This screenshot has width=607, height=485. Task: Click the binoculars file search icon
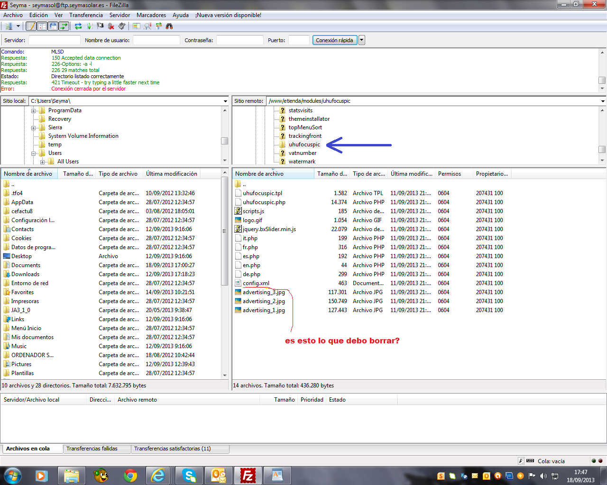tap(169, 27)
